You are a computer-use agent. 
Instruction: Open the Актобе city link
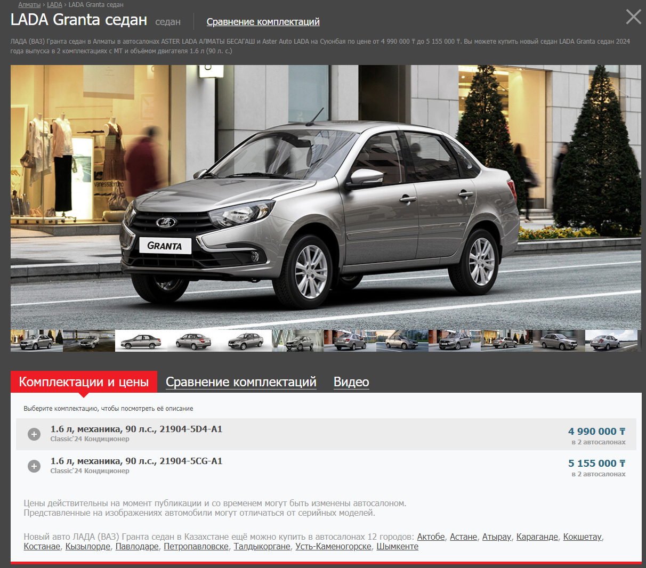(431, 537)
